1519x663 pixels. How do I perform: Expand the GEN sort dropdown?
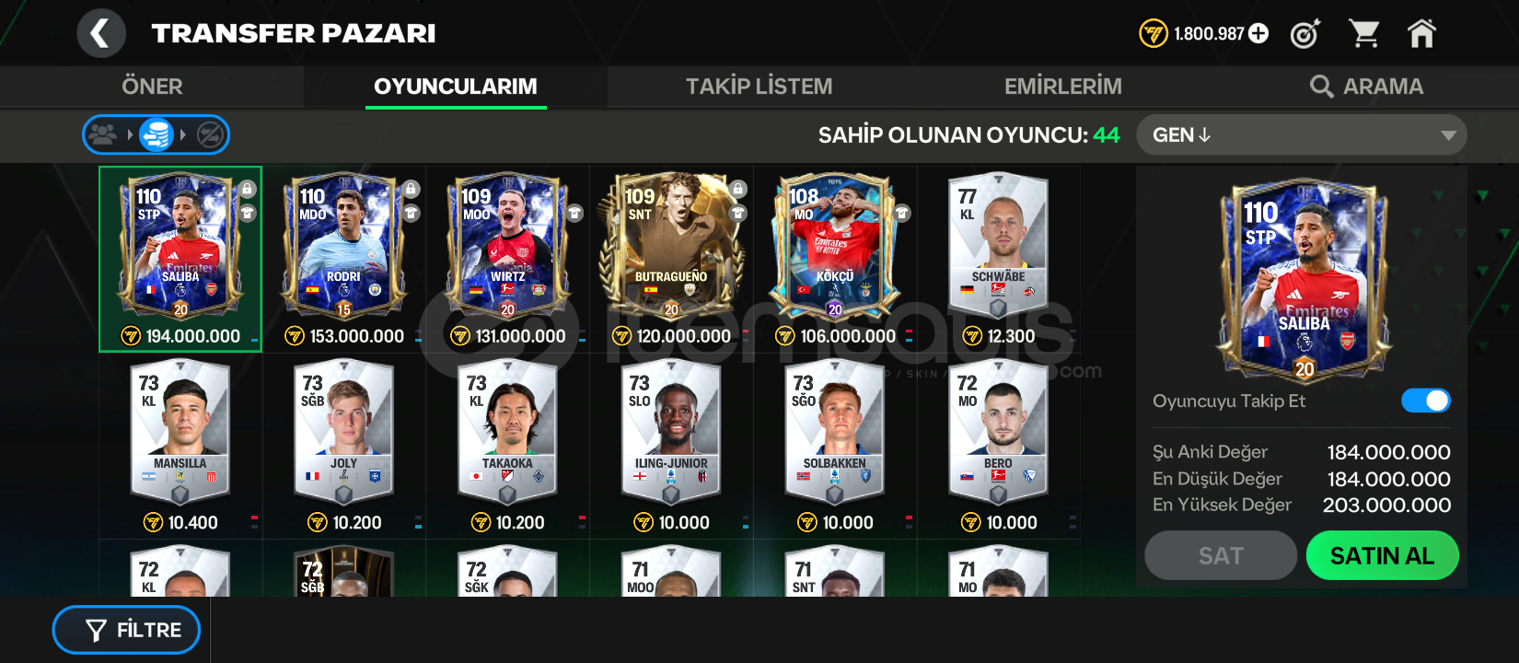point(1301,135)
